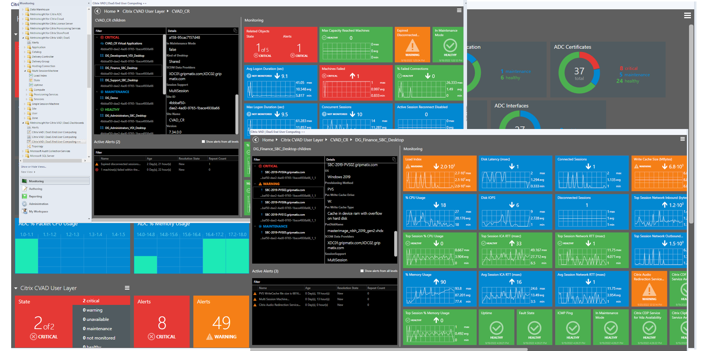Enable 'Show alerts from all levels' in DG_Finance_SBC_Desktop window
Screen dimensions: 708x351
pos(362,271)
